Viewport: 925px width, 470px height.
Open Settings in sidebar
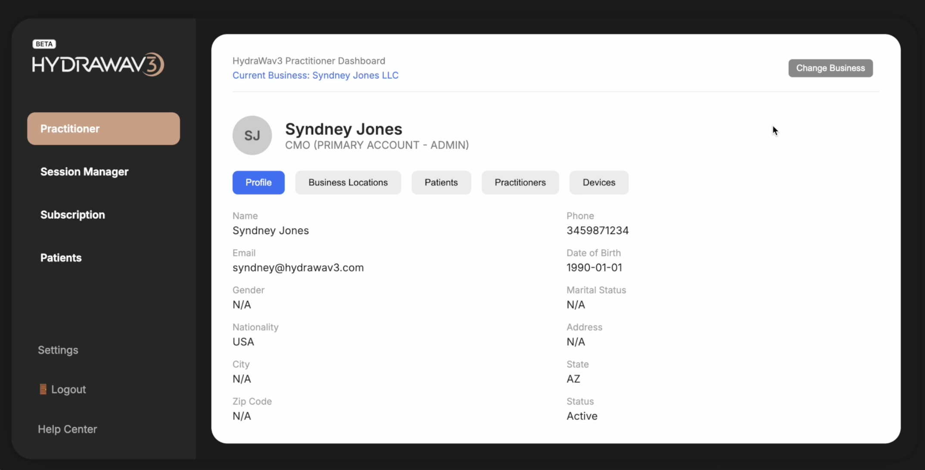tap(58, 350)
